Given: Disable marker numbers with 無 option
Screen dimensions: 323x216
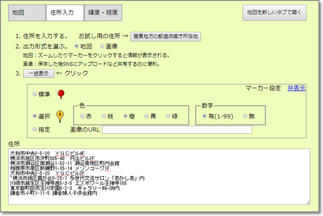Looking at the screenshot, I should click(246, 116).
